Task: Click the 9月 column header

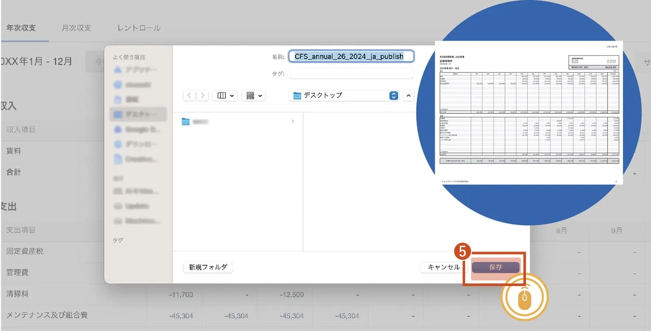Action: pos(616,231)
